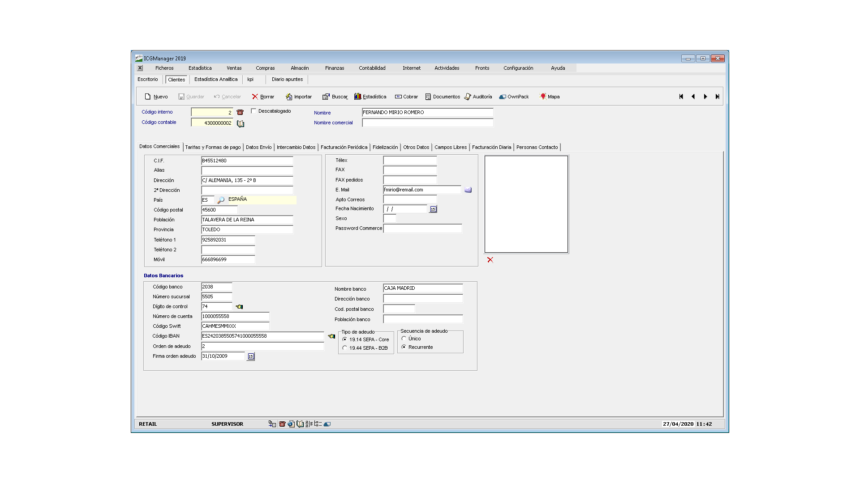The height and width of the screenshot is (483, 860).
Task: Switch to the Diario apuntes tab
Action: [x=287, y=79]
